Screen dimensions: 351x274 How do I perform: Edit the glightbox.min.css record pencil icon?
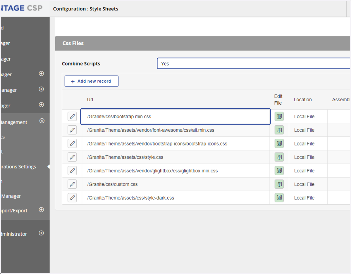pos(72,171)
